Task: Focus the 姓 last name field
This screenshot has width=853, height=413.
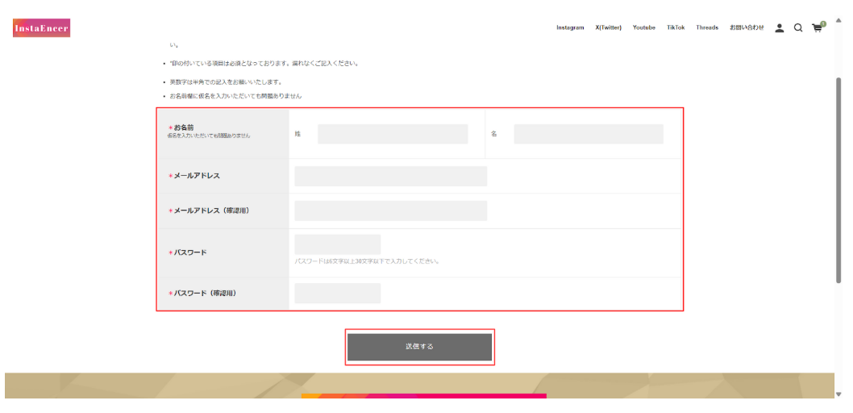Action: coord(392,134)
